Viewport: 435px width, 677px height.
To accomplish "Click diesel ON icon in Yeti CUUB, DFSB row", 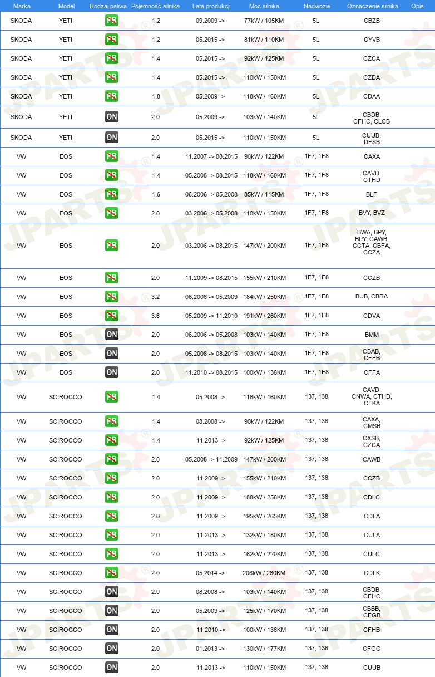I will 112,138.
